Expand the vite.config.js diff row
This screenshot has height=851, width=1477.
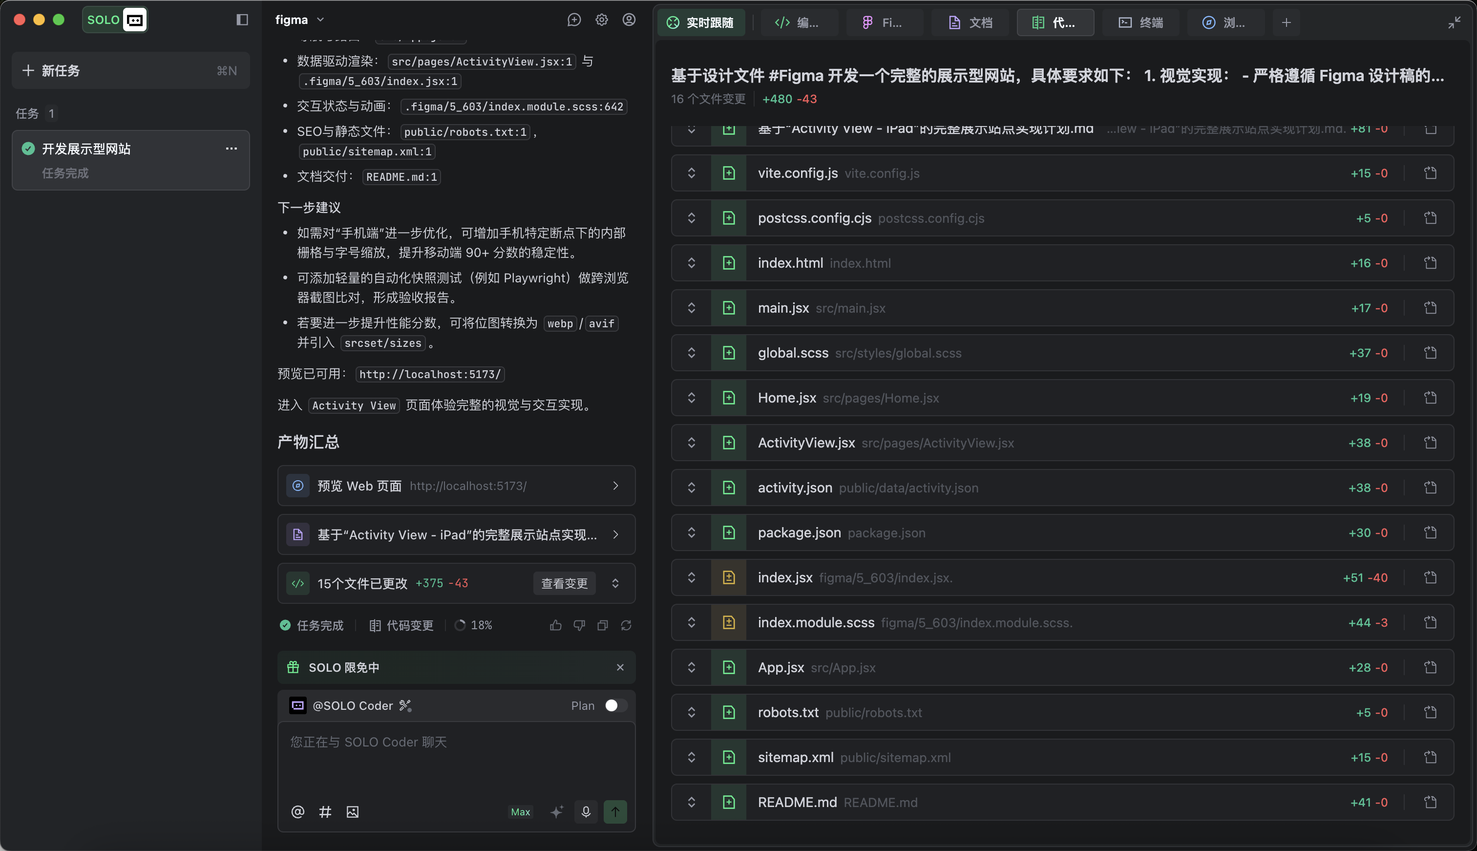click(691, 173)
